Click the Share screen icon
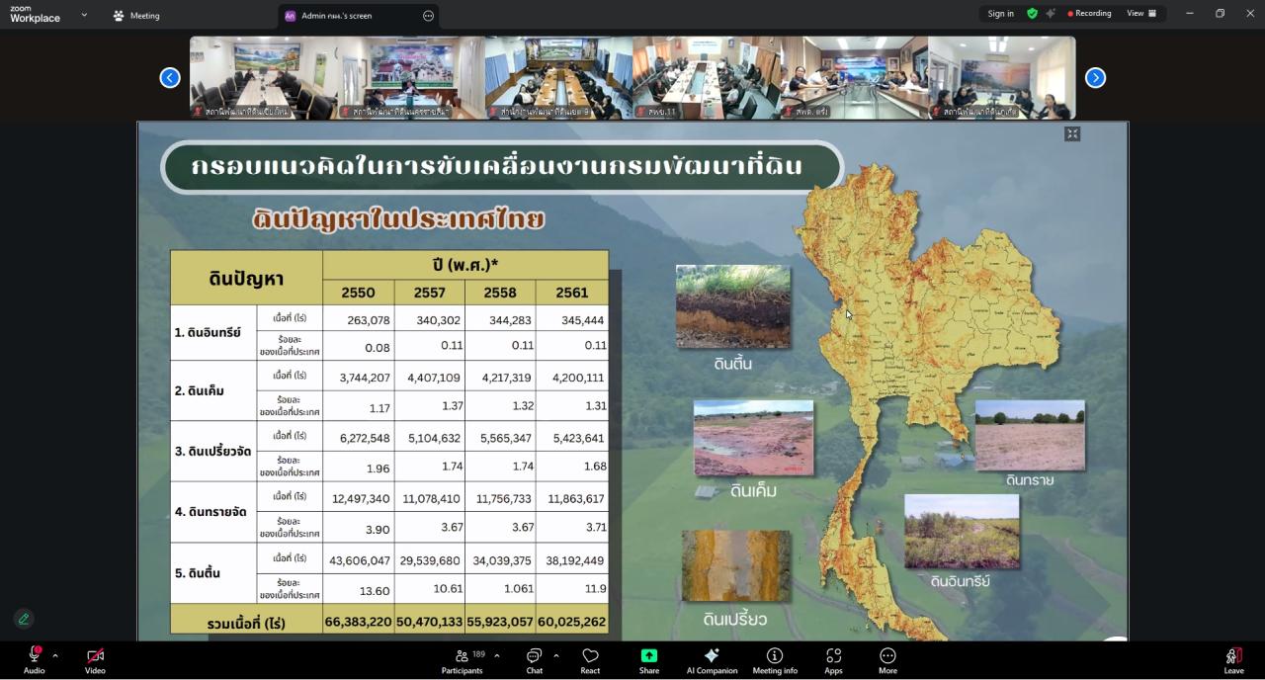Image resolution: width=1265 pixels, height=680 pixels. [x=648, y=654]
